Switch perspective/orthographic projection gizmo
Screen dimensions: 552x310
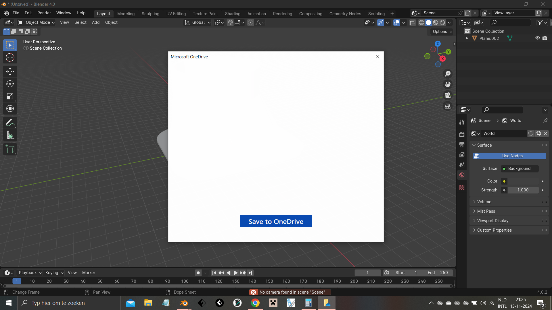448,106
